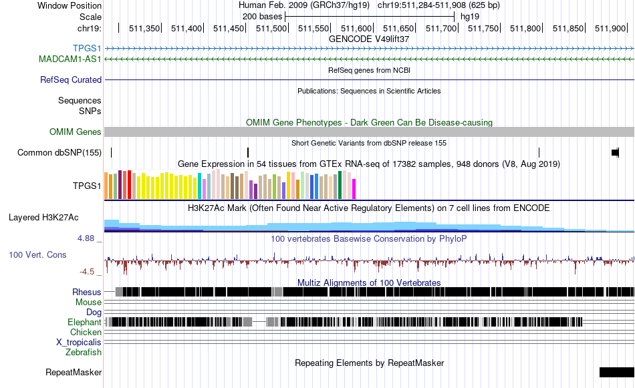Click the GTEx Gene Expression track title
The image size is (635, 388).
[x=369, y=164]
